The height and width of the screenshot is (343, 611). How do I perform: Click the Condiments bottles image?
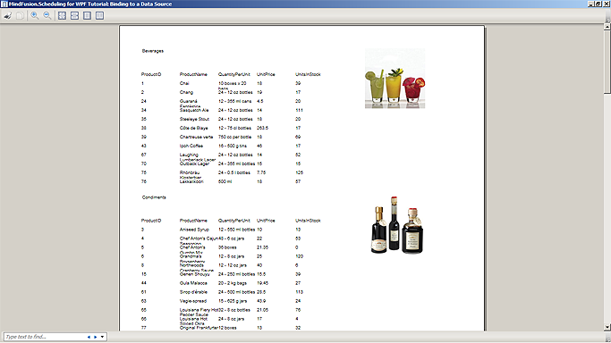point(396,225)
